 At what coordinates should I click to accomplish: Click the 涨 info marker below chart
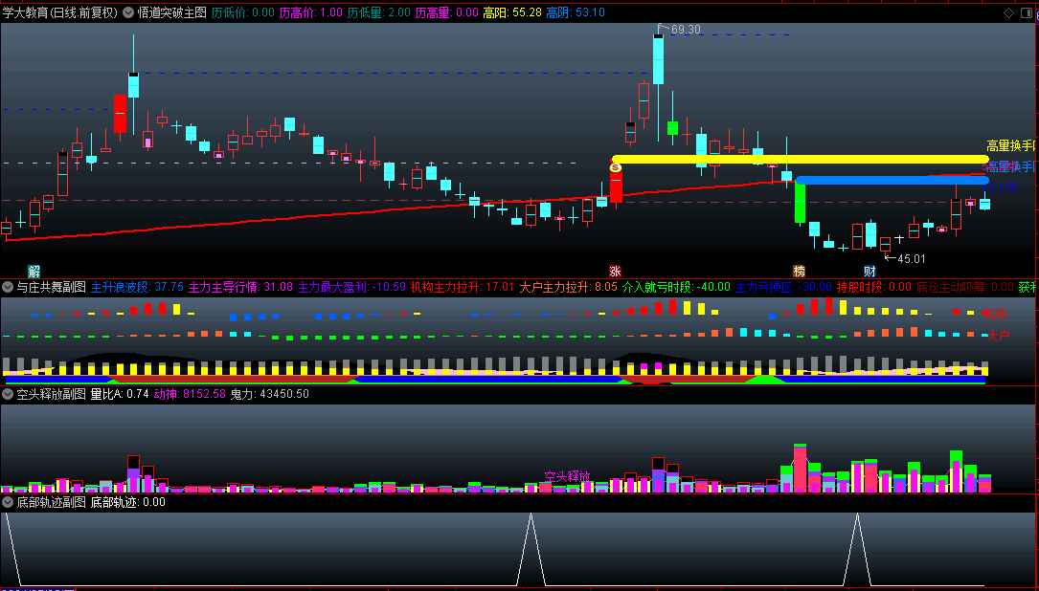click(x=616, y=271)
